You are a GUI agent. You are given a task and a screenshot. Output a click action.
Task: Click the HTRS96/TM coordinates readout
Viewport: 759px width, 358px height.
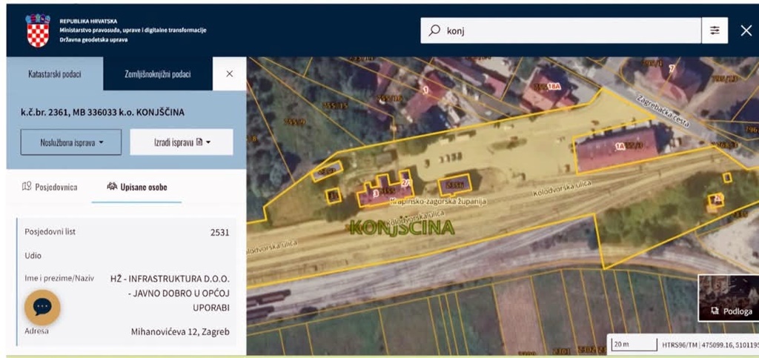(x=711, y=345)
